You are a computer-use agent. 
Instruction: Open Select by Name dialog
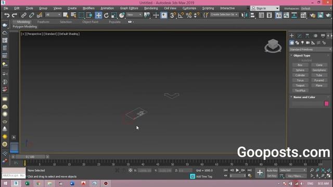pyautogui.click(x=73, y=15)
